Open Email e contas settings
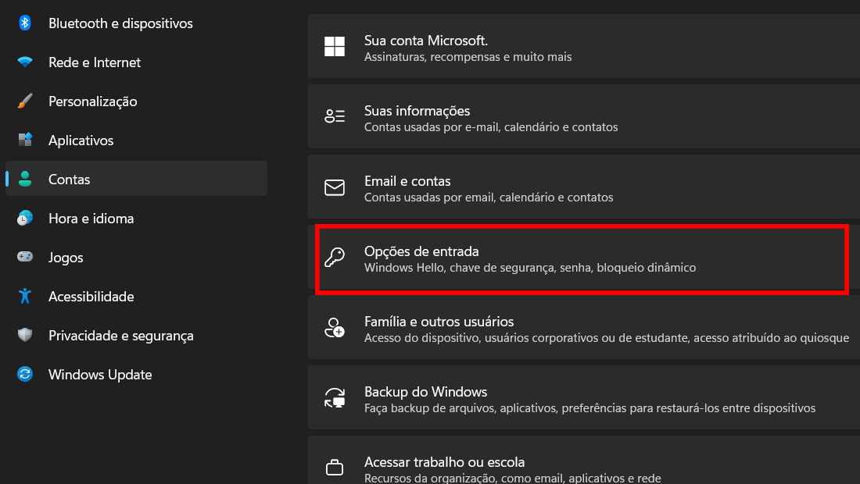 [583, 187]
